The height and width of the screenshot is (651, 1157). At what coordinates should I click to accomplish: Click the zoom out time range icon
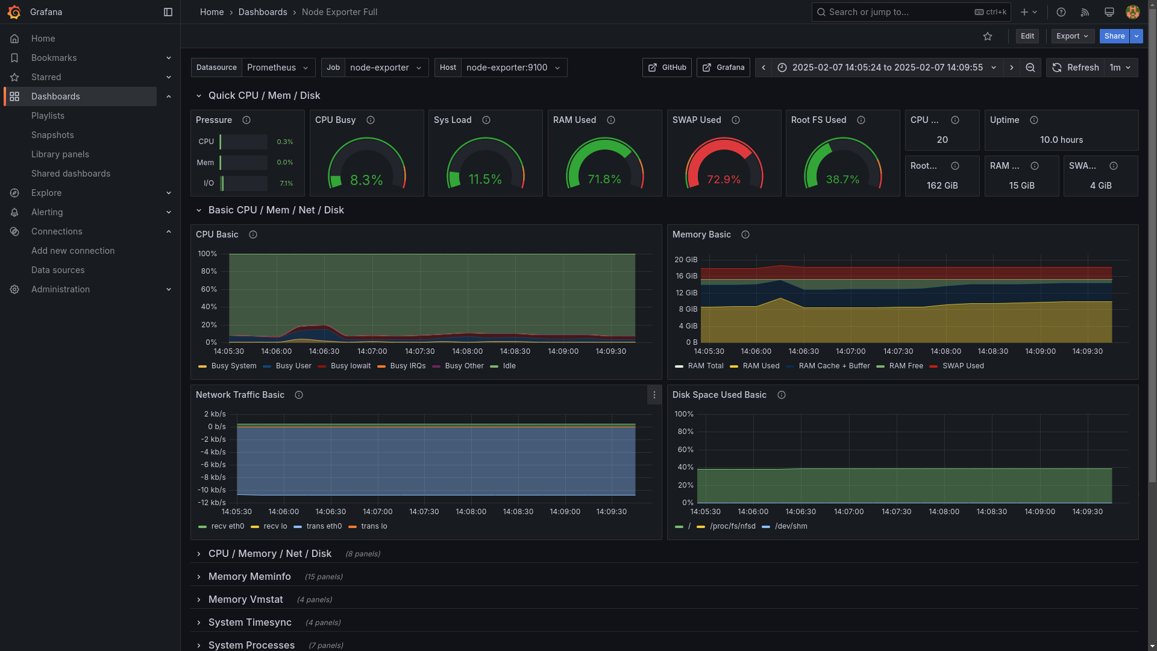pyautogui.click(x=1030, y=68)
